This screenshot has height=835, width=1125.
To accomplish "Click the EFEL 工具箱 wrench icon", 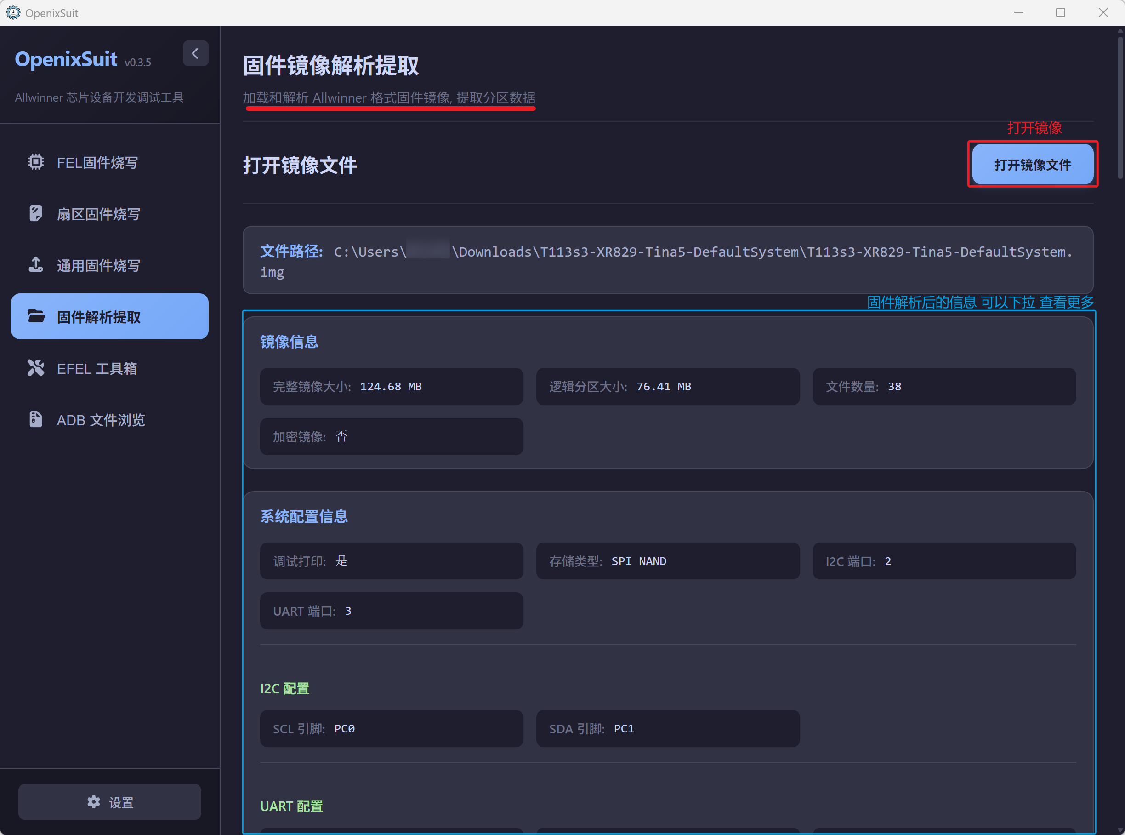I will coord(35,368).
